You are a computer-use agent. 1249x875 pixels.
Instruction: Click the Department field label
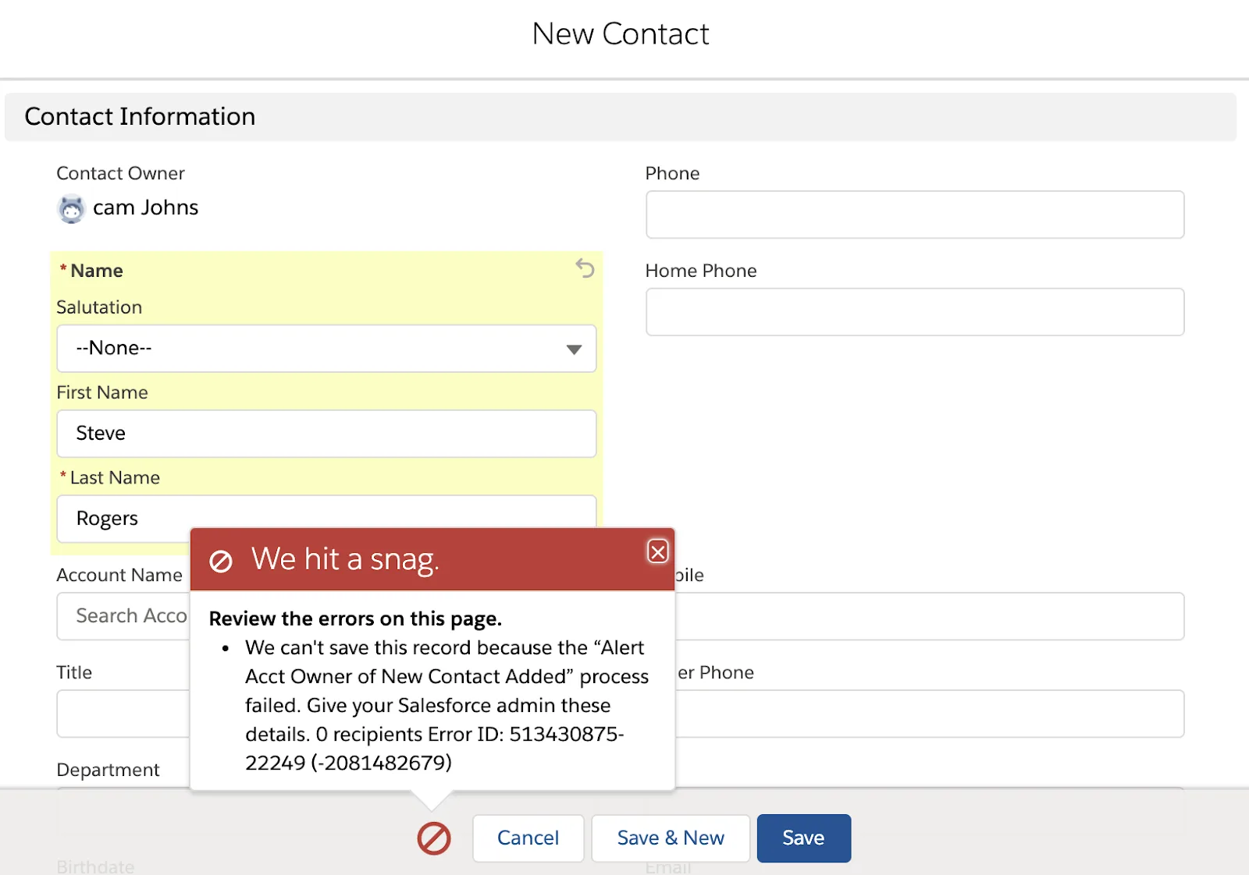[x=108, y=770]
